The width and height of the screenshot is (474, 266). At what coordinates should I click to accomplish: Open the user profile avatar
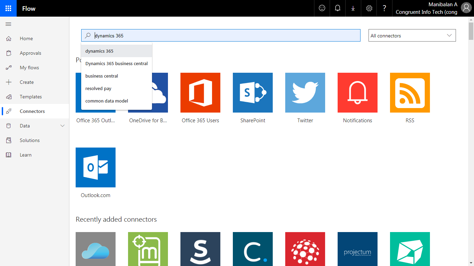pos(466,8)
